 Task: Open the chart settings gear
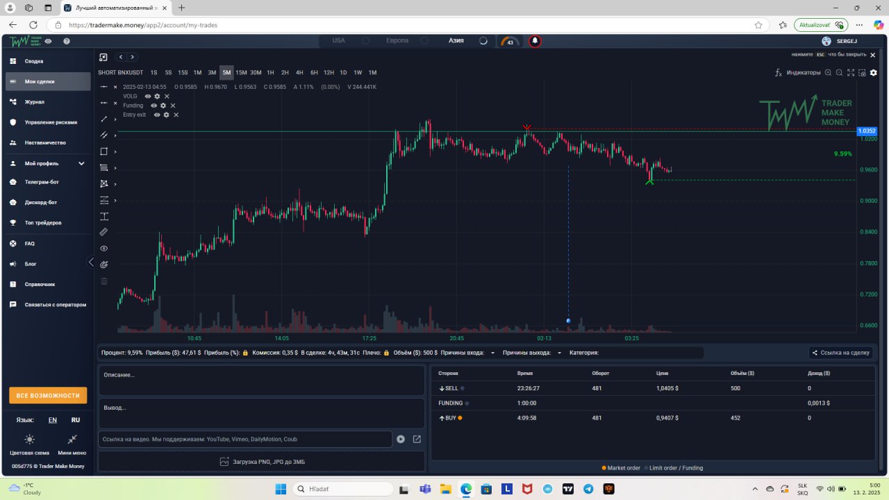(874, 72)
